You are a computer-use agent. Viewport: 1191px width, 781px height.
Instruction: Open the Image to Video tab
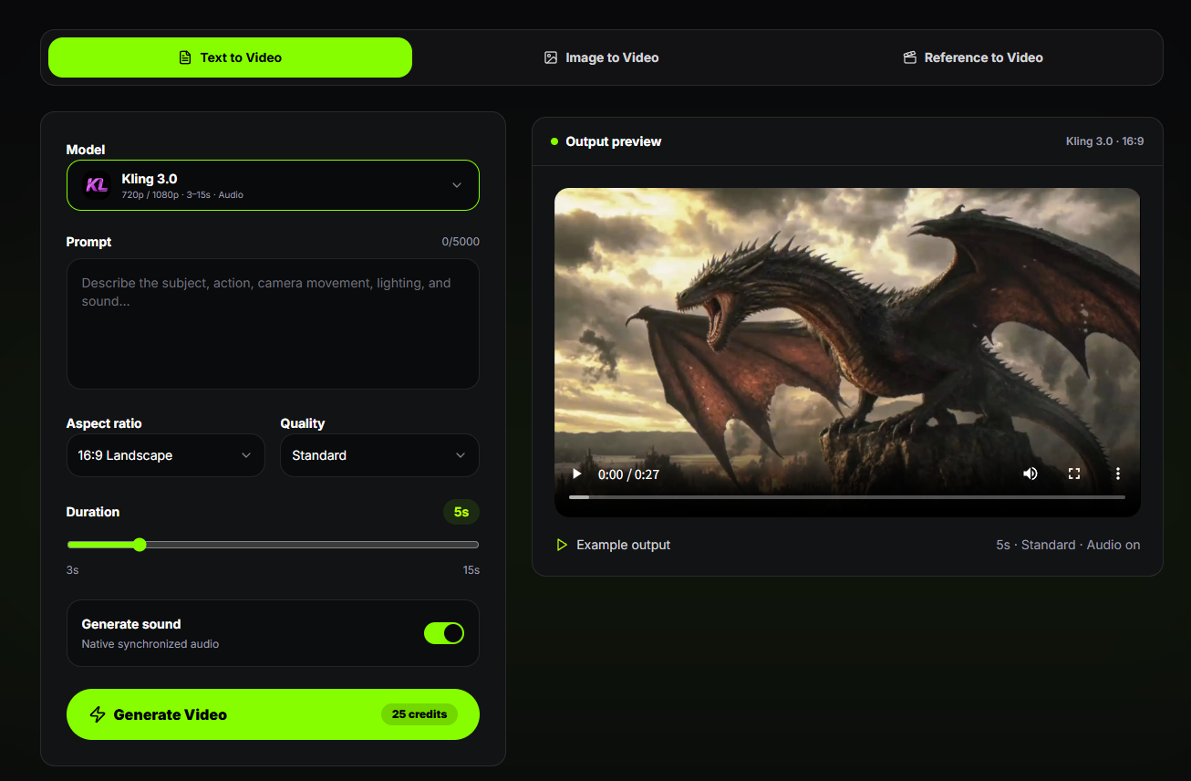tap(601, 57)
